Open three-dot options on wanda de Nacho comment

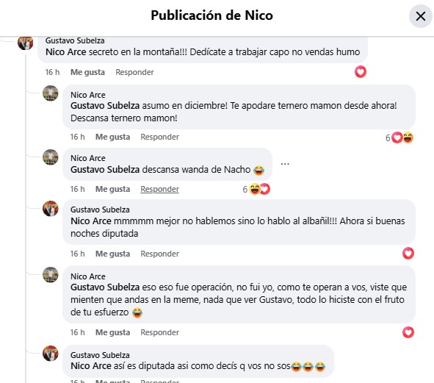coord(285,164)
